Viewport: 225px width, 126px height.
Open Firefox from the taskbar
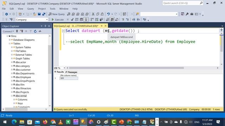point(45,122)
